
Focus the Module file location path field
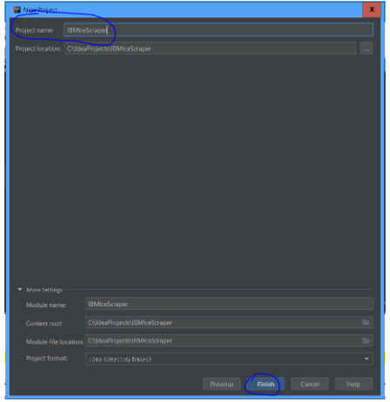pyautogui.click(x=229, y=340)
